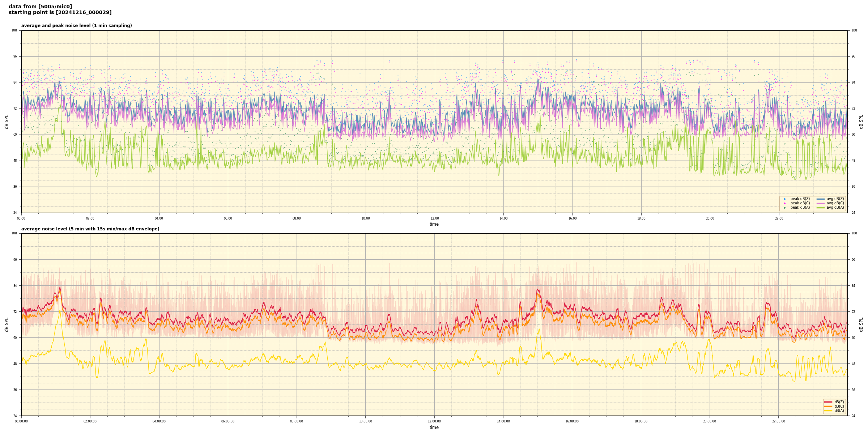
Task: Click the 22:00 tick on top chart time axis
Action: (779, 218)
